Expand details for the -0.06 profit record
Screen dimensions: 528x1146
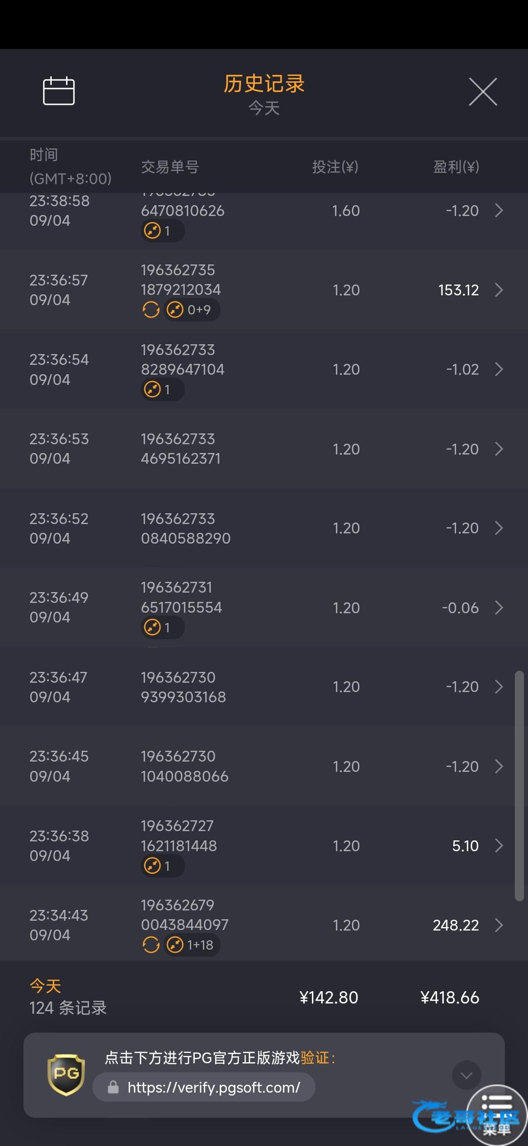pos(499,608)
